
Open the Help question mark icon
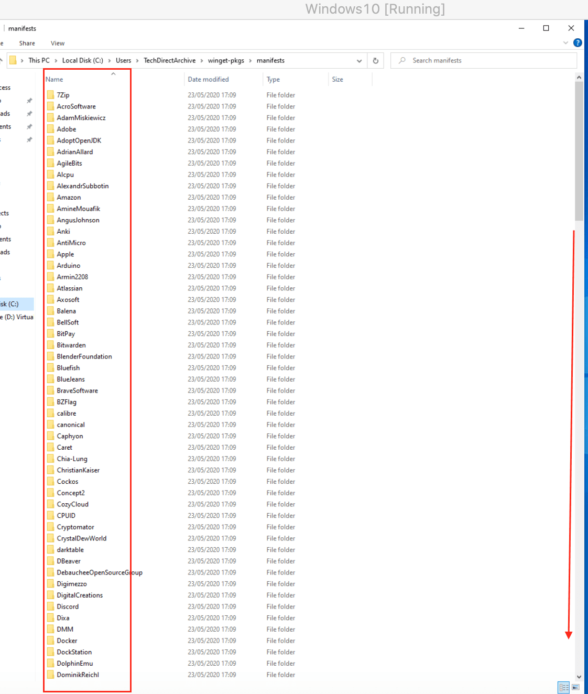pos(578,43)
